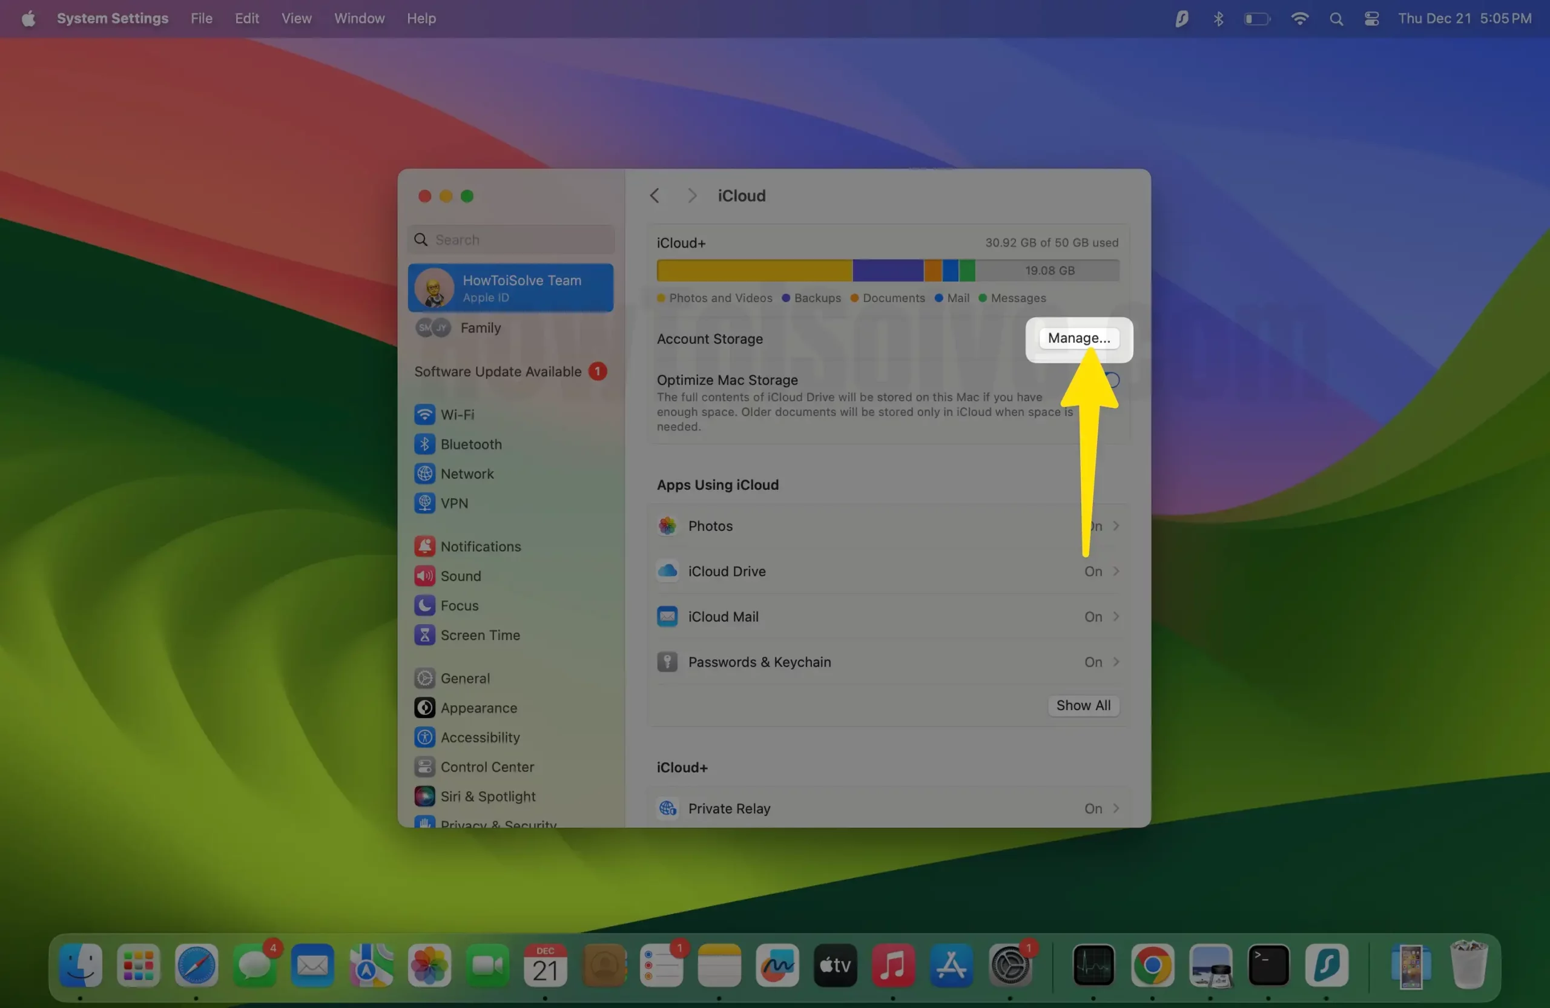Open App Store from Dock
This screenshot has height=1008, width=1550.
point(951,965)
